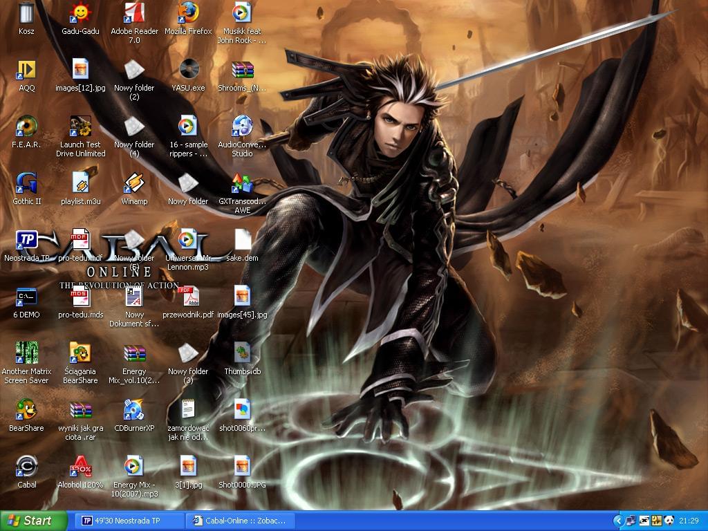The width and height of the screenshot is (708, 531).
Task: Open the Adobe Reader 7.0 shortcut
Action: click(x=134, y=14)
